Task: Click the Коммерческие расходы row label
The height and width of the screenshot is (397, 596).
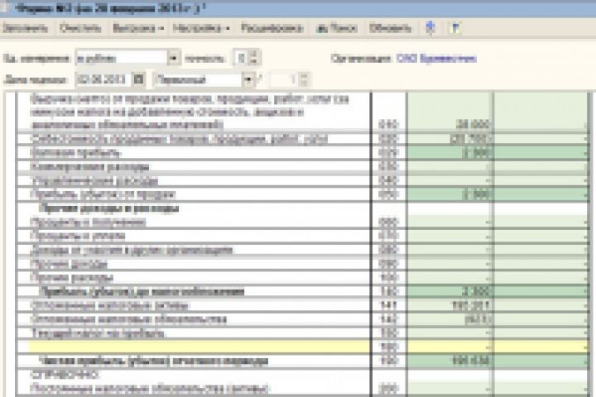Action: tap(89, 167)
